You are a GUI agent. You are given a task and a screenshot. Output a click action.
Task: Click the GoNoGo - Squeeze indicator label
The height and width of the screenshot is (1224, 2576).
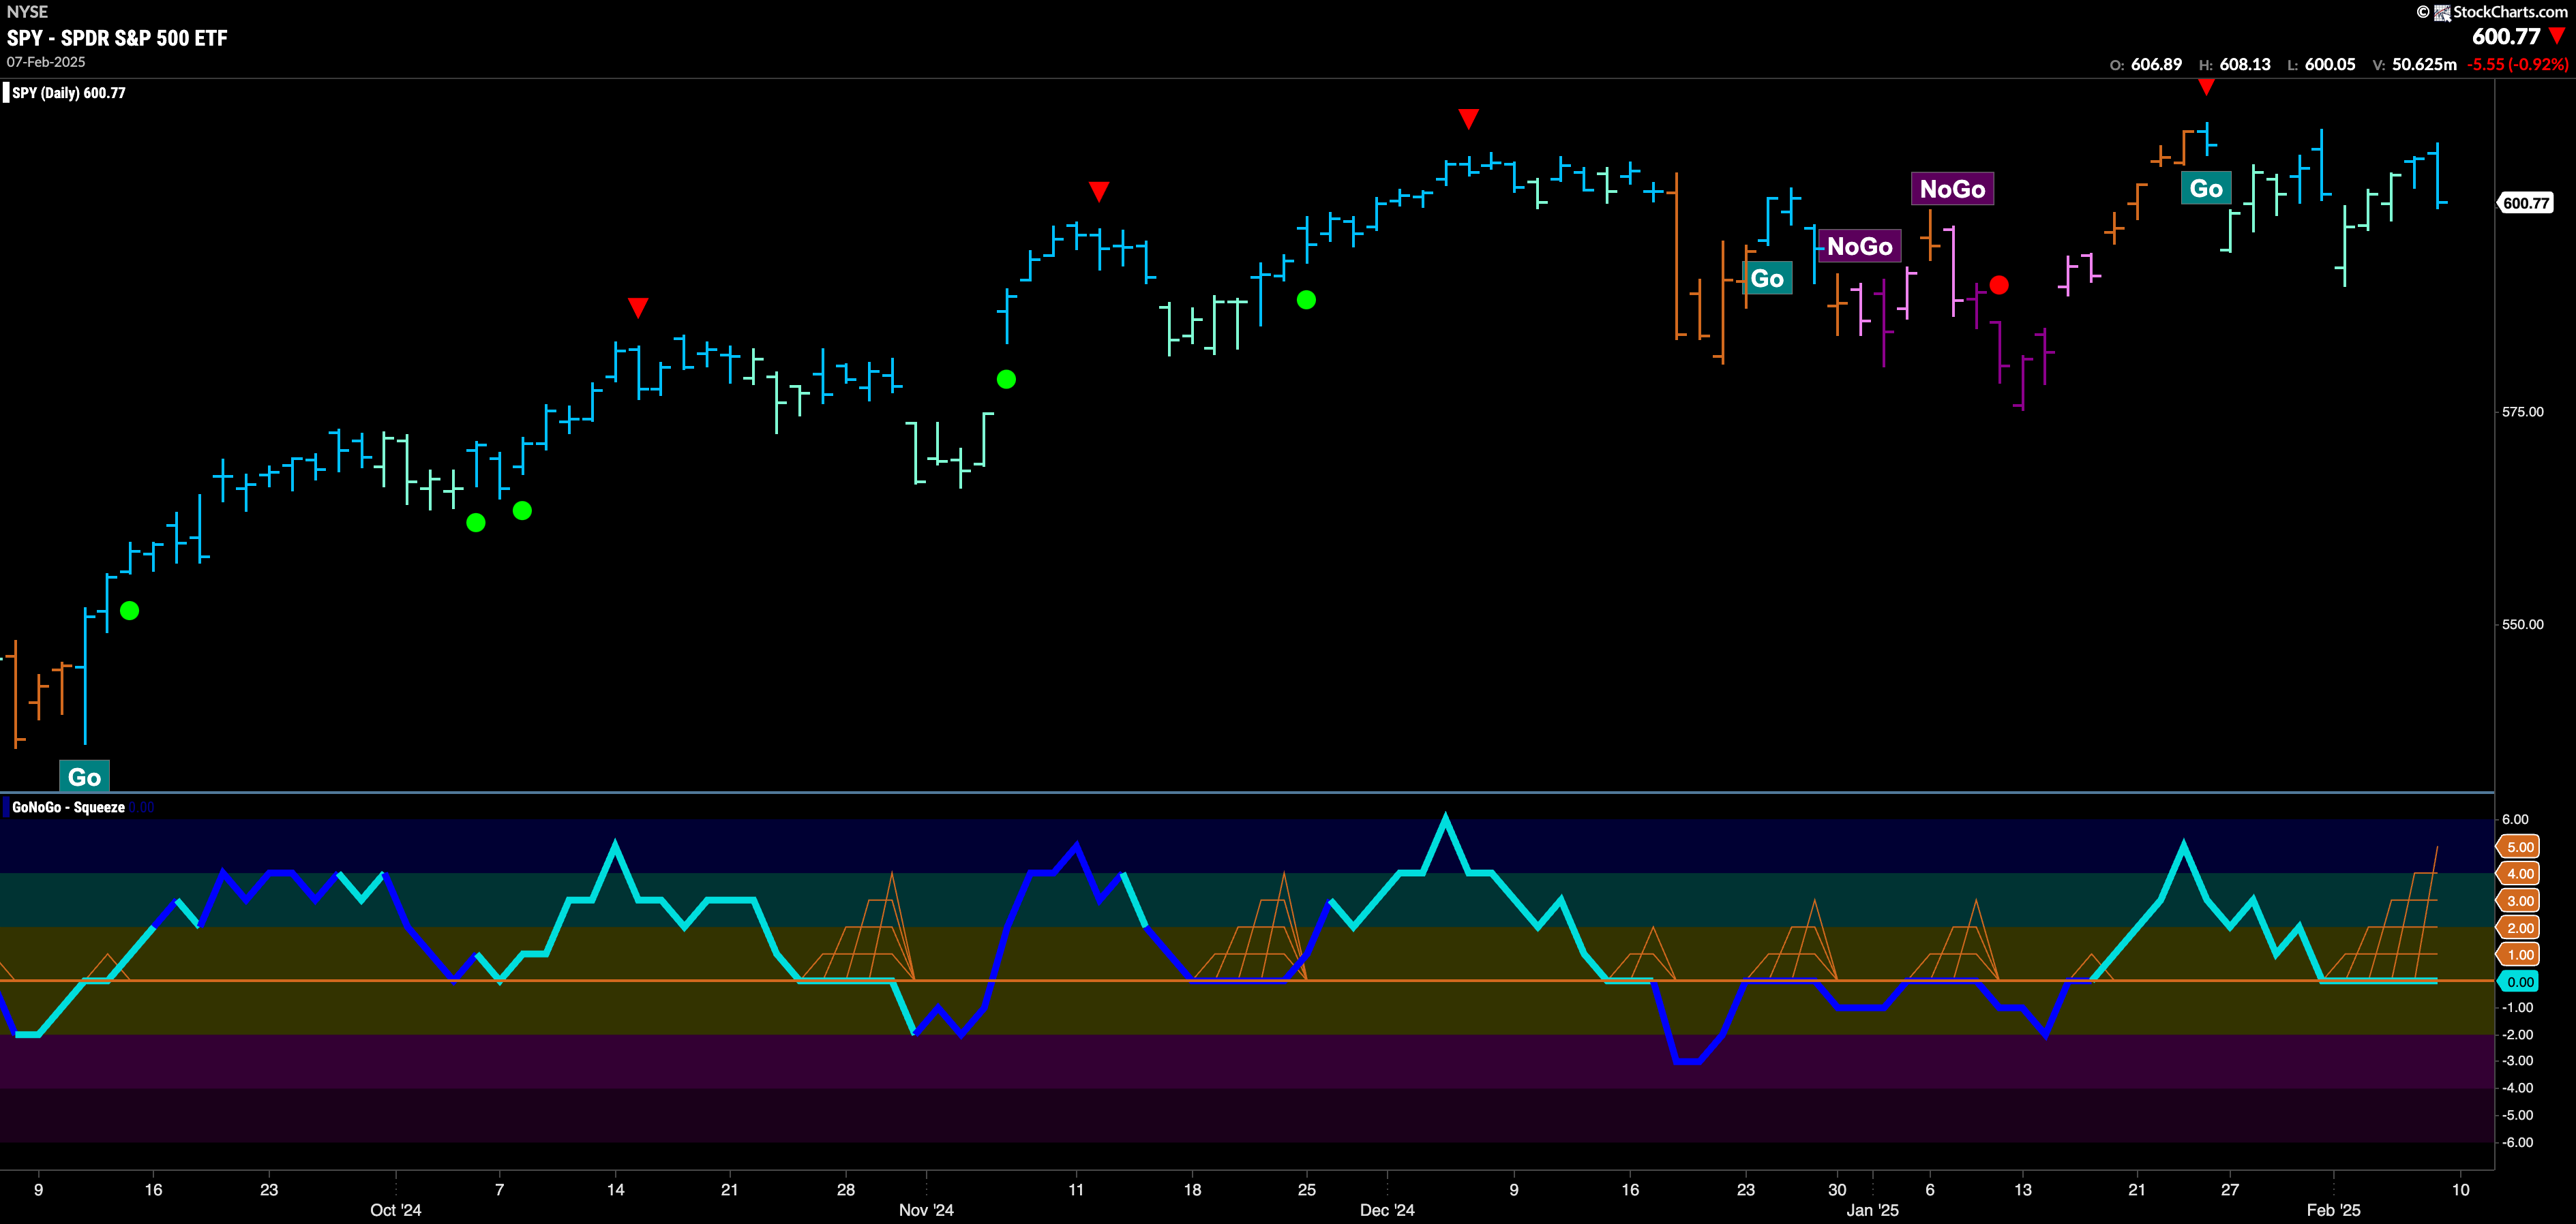click(x=68, y=808)
